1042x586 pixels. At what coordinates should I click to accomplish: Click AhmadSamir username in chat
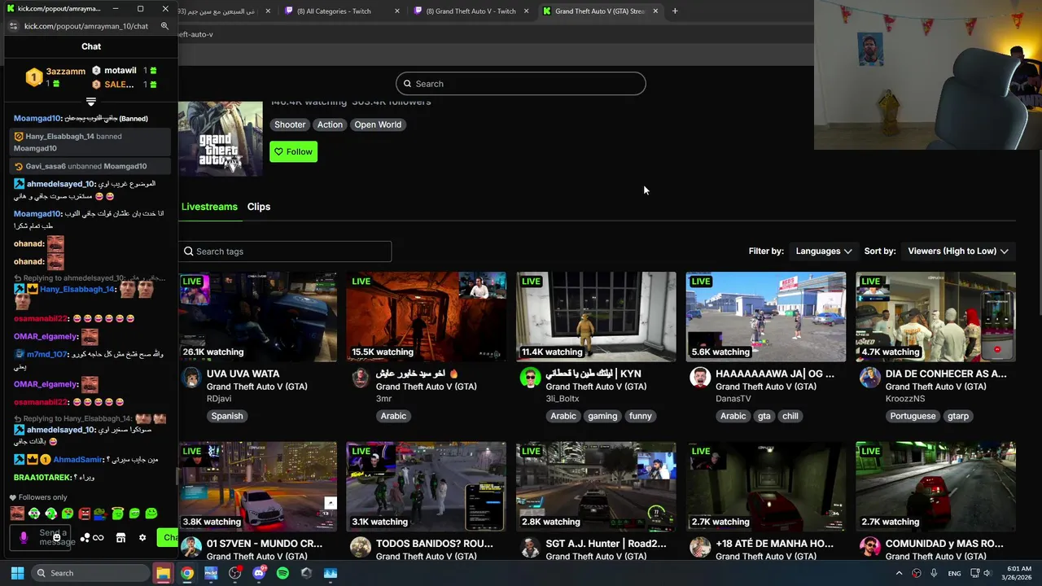tap(78, 460)
